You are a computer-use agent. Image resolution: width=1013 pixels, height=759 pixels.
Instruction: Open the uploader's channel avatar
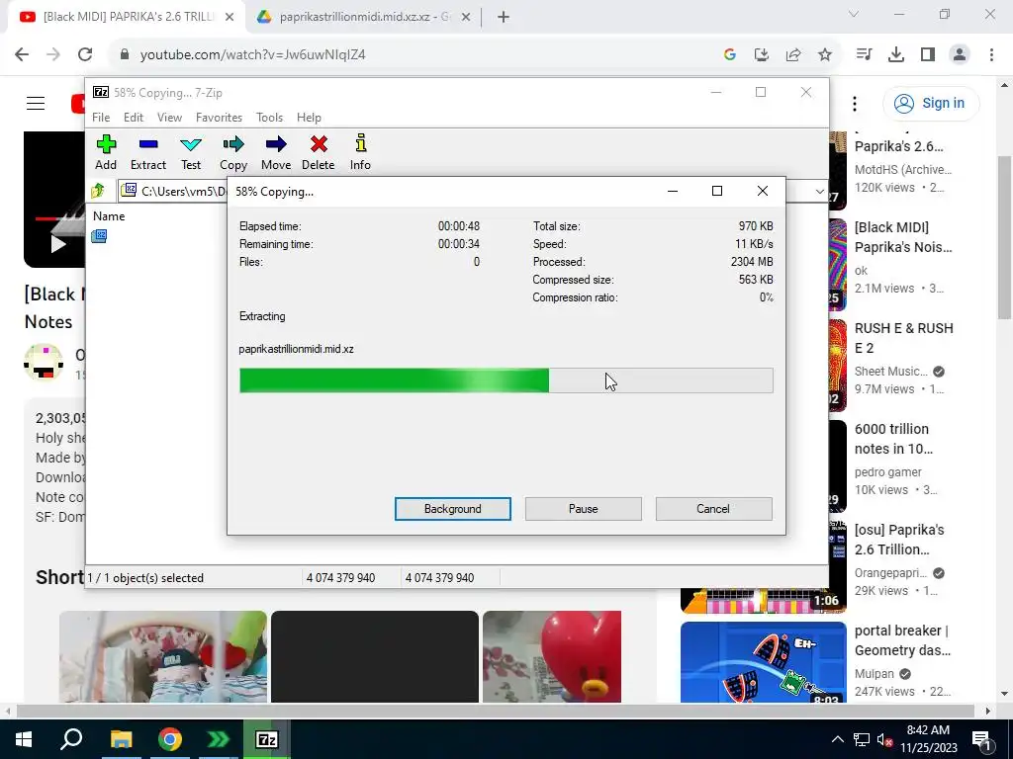pyautogui.click(x=44, y=363)
